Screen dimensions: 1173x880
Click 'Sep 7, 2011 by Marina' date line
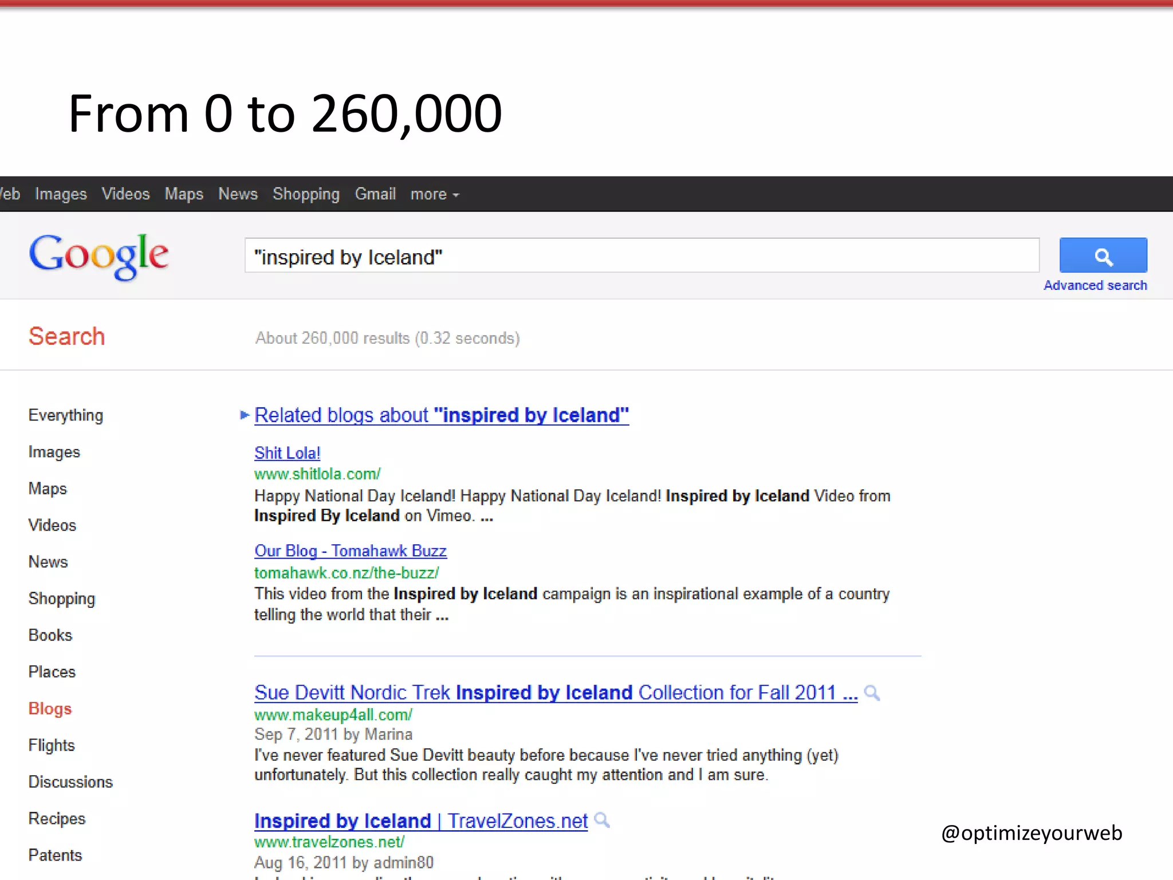[x=333, y=734]
